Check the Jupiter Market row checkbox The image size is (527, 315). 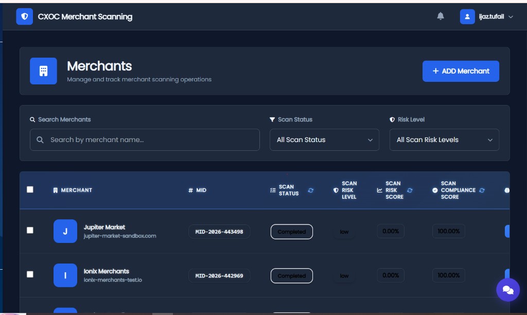[30, 230]
